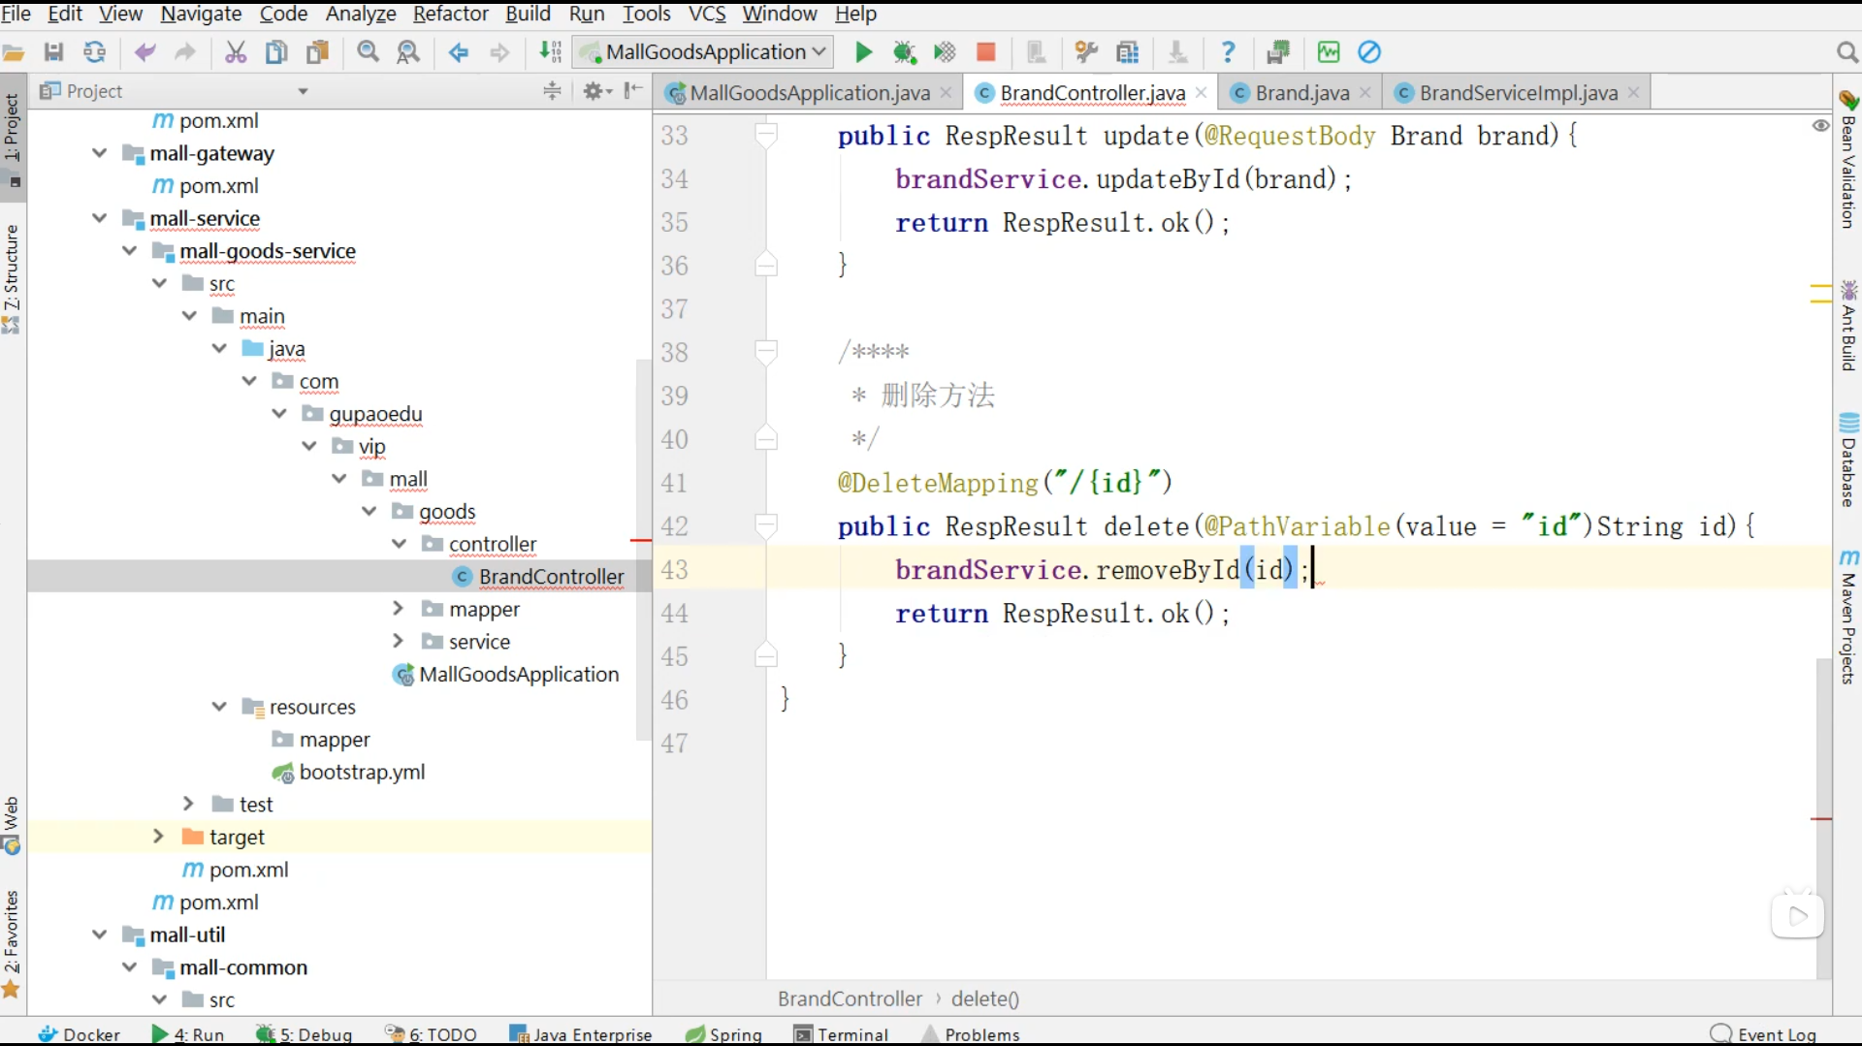Open Help with the question mark icon
1862x1046 pixels.
1228,51
